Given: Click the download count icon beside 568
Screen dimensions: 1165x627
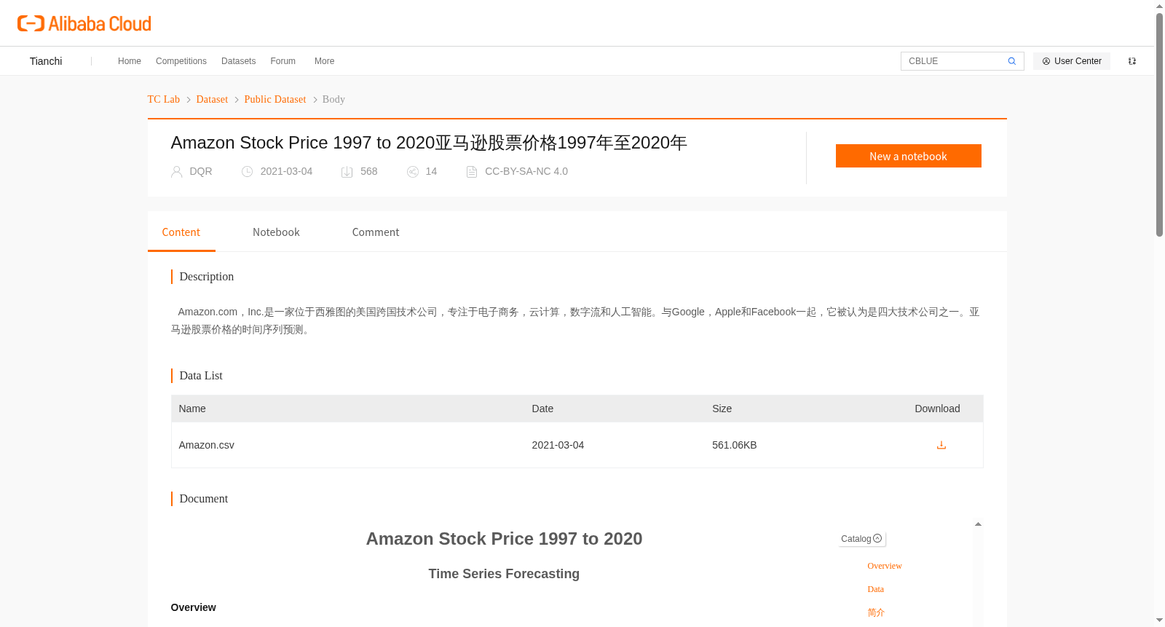Looking at the screenshot, I should 347,172.
